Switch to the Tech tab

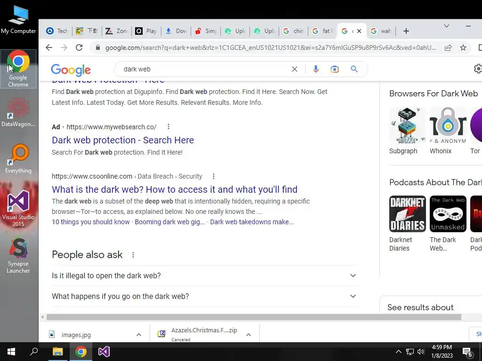[x=57, y=31]
